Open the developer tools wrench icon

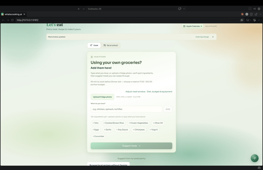(x=255, y=20)
